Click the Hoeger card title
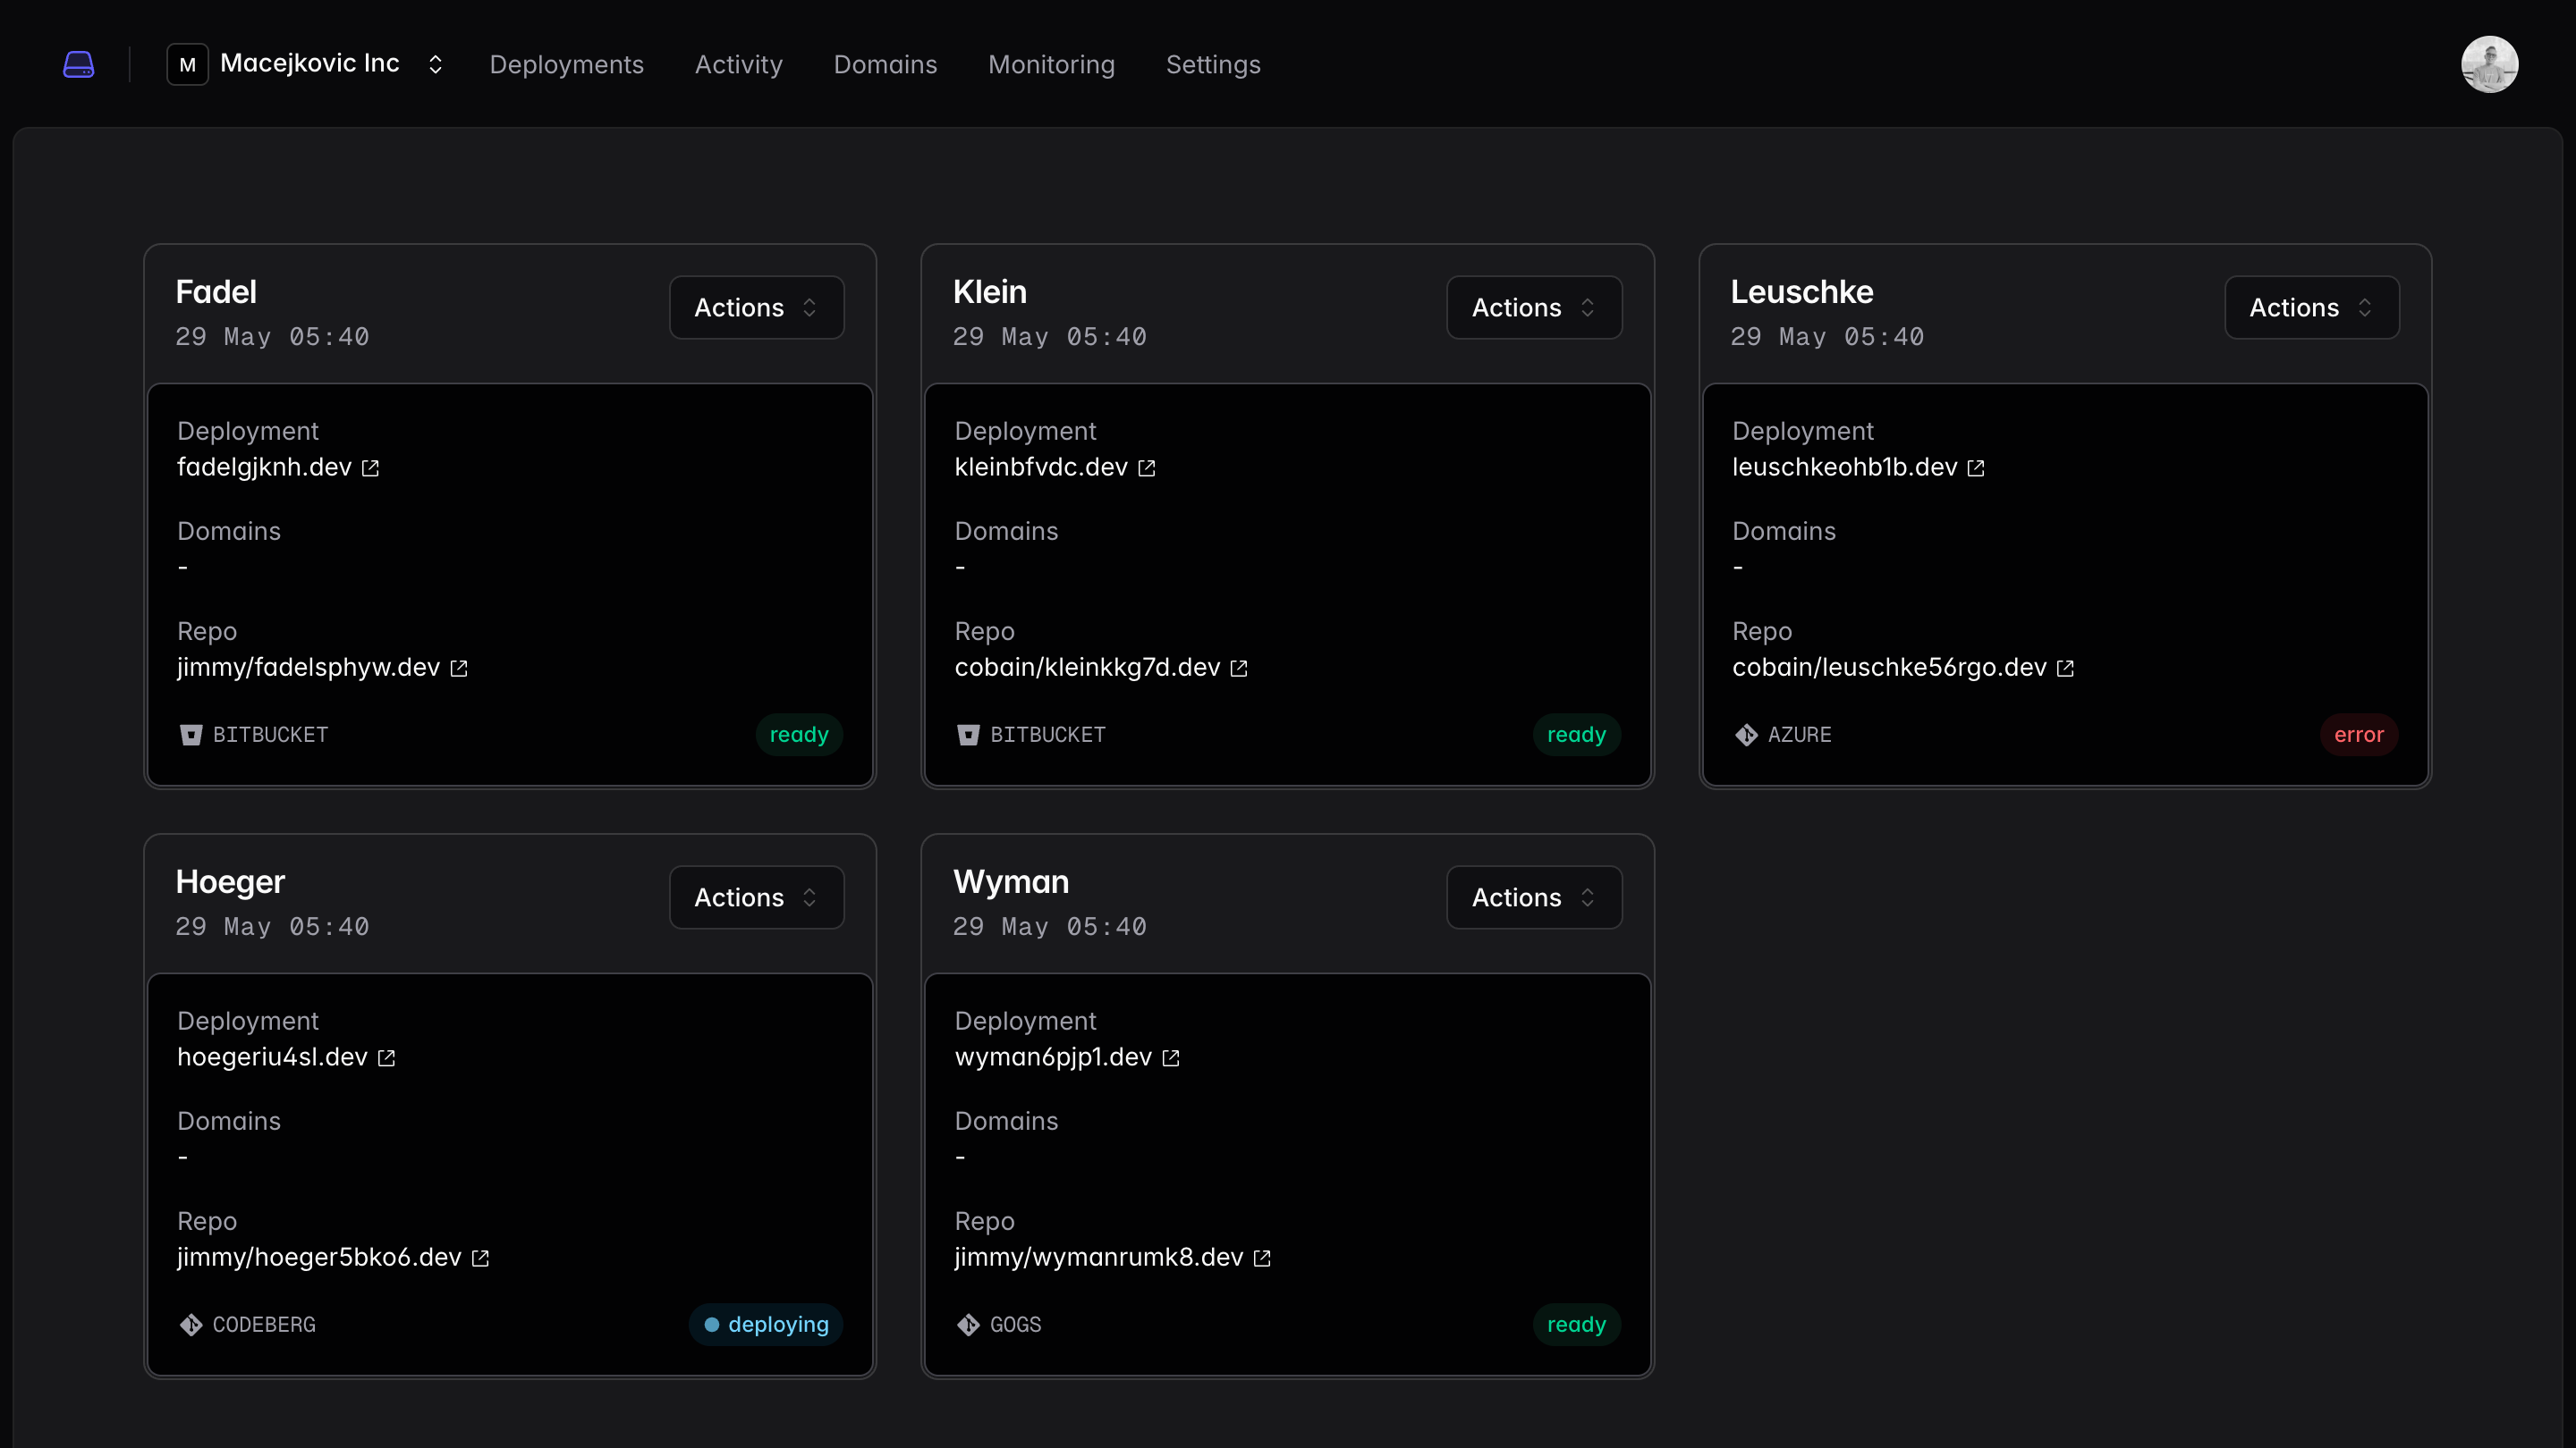The height and width of the screenshot is (1448, 2576). point(230,881)
